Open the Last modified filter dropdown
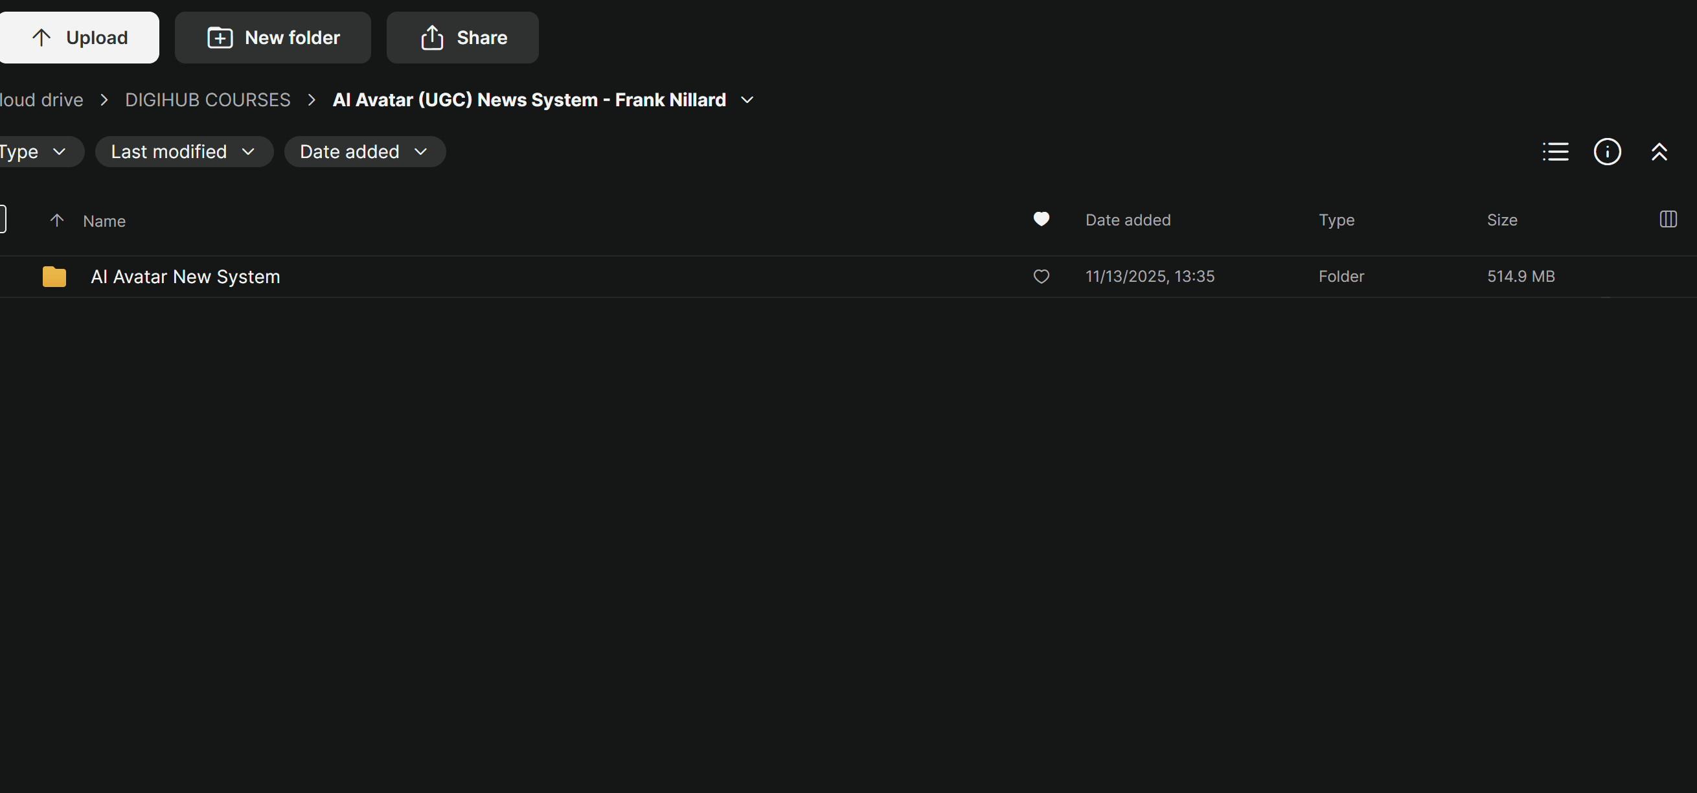 [184, 152]
